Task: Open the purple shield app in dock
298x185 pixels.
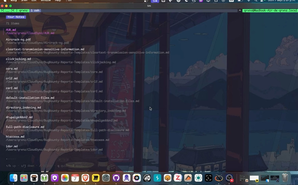Action: coord(55,178)
